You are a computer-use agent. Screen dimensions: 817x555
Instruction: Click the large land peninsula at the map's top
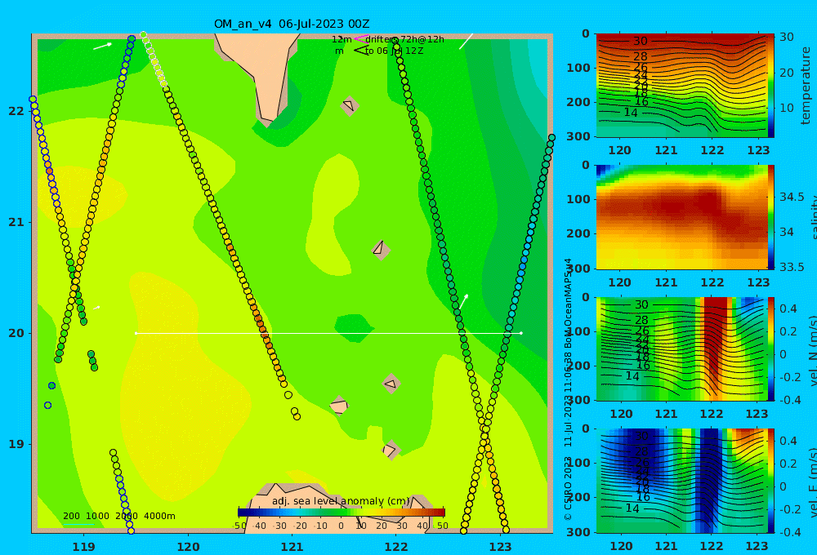(261, 73)
